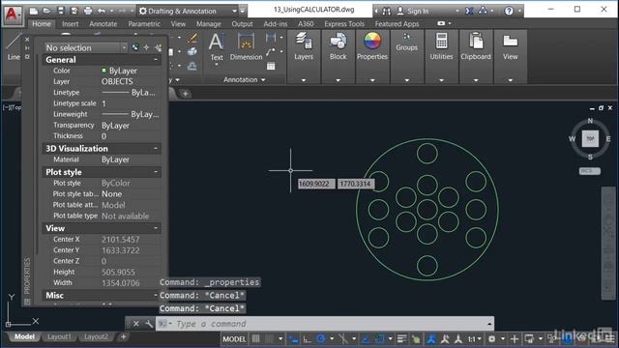Toggle the grid display in status bar
This screenshot has width=619, height=348.
(x=255, y=339)
